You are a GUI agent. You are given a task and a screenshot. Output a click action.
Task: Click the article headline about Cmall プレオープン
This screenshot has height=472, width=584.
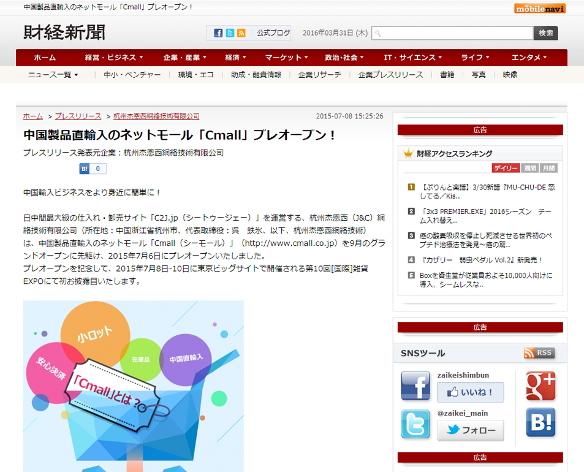click(179, 135)
